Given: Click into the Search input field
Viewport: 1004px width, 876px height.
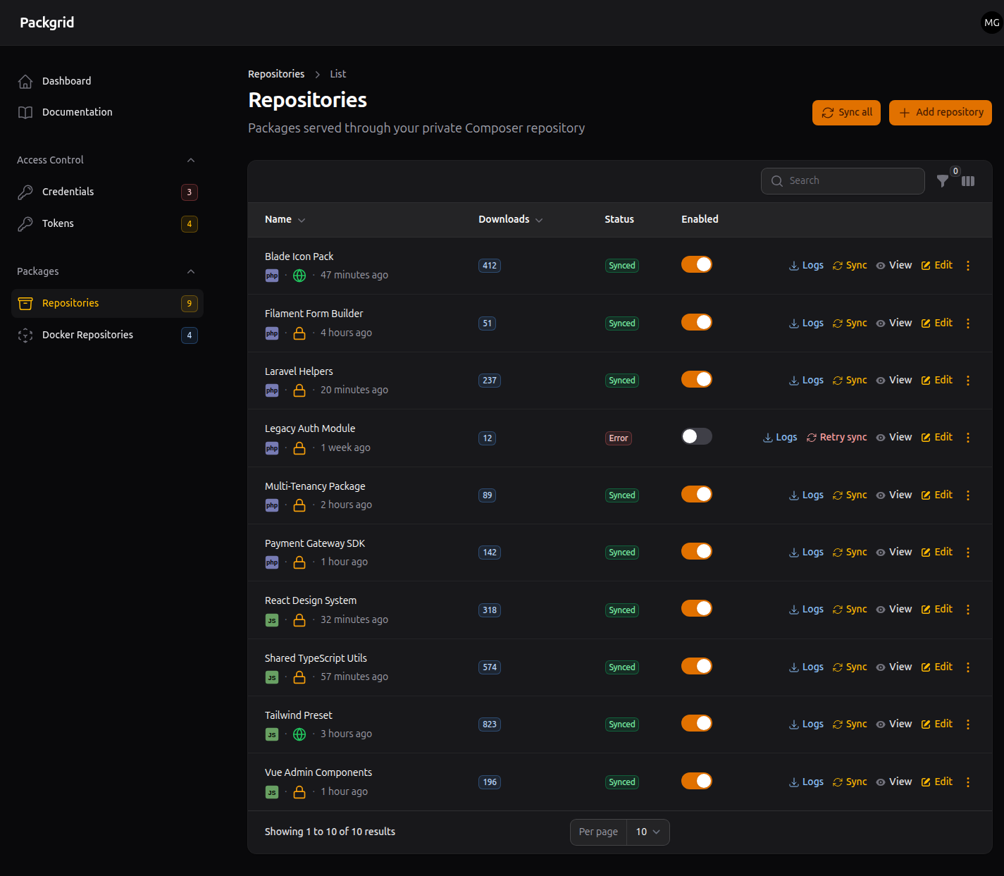Looking at the screenshot, I should pos(843,181).
